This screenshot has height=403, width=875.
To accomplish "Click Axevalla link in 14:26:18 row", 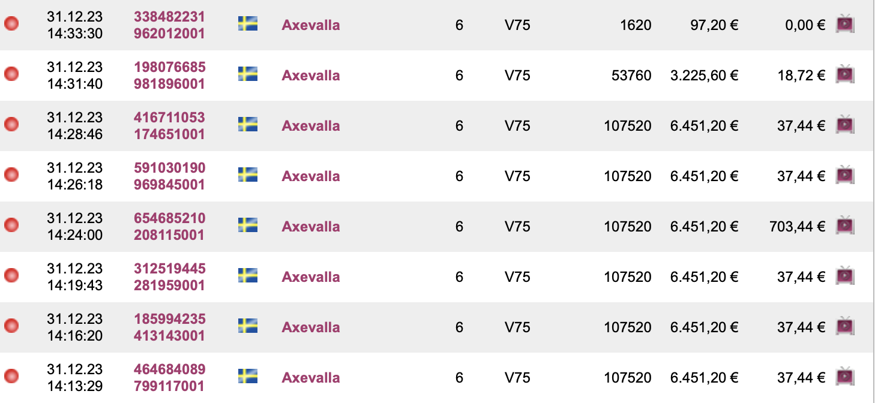I will click(x=311, y=176).
